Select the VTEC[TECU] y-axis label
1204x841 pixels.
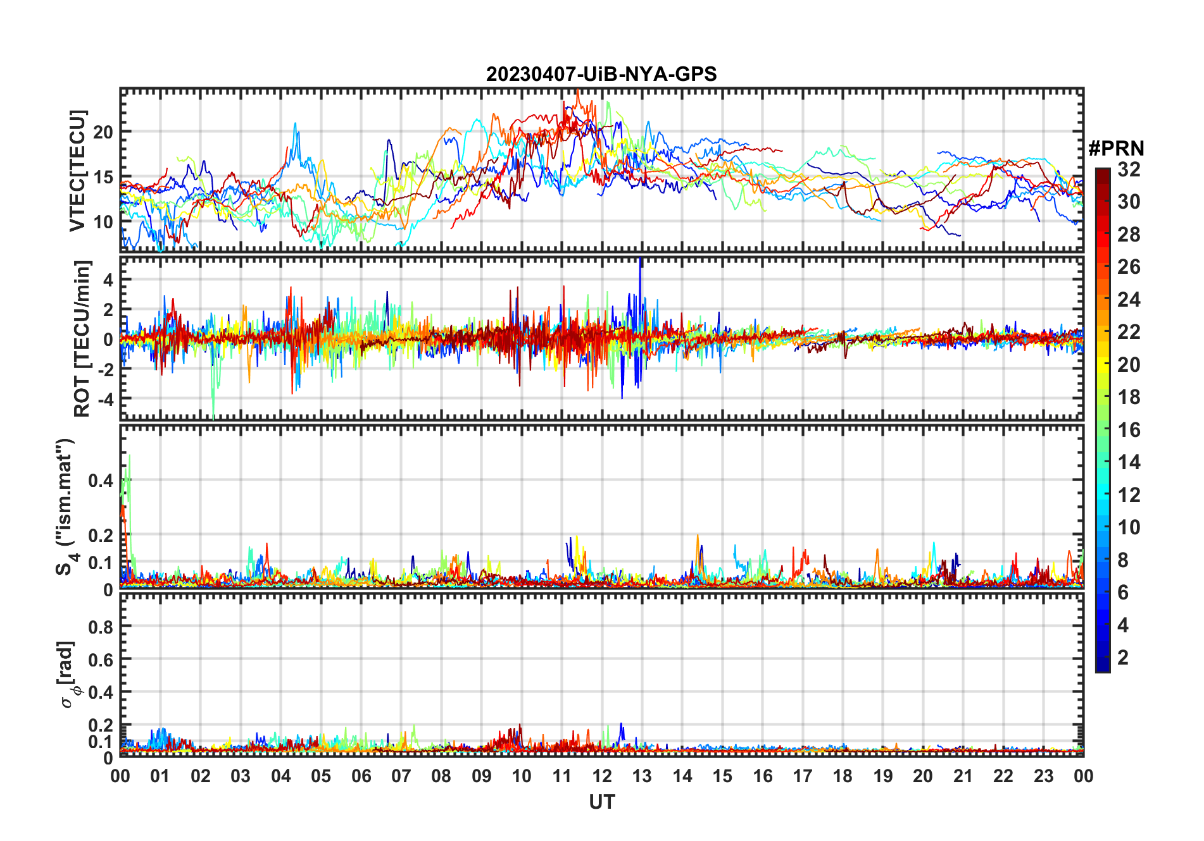pos(77,171)
